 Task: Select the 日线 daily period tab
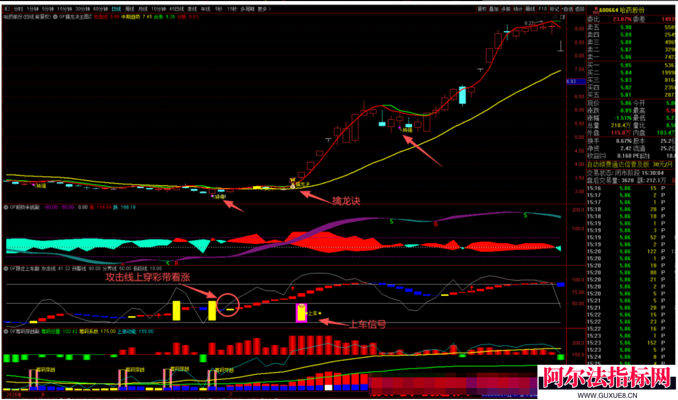click(x=116, y=9)
